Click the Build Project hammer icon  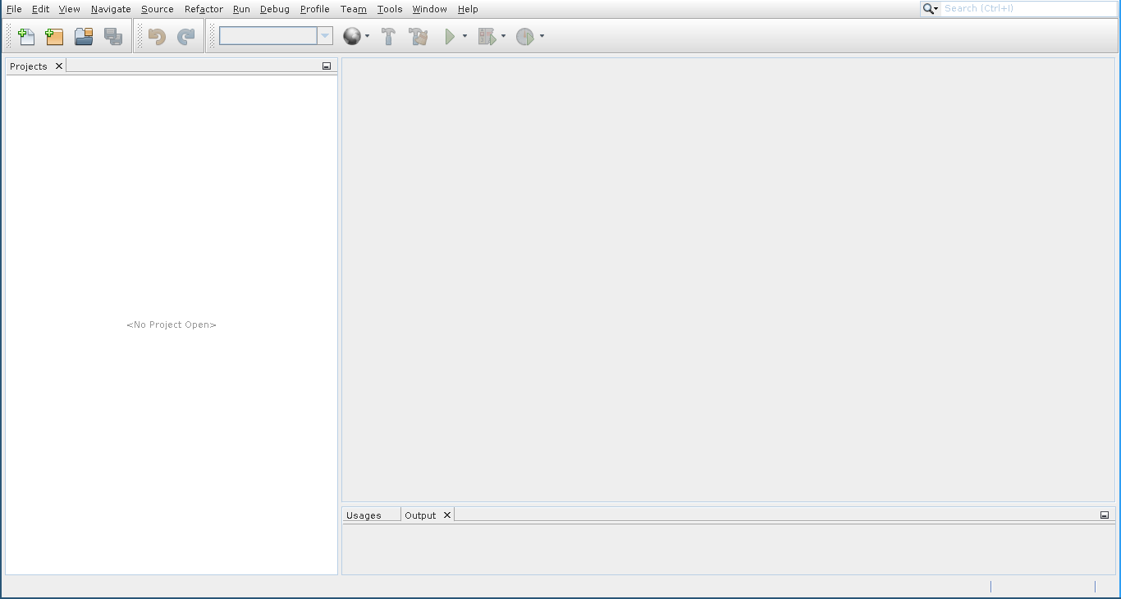(x=389, y=37)
